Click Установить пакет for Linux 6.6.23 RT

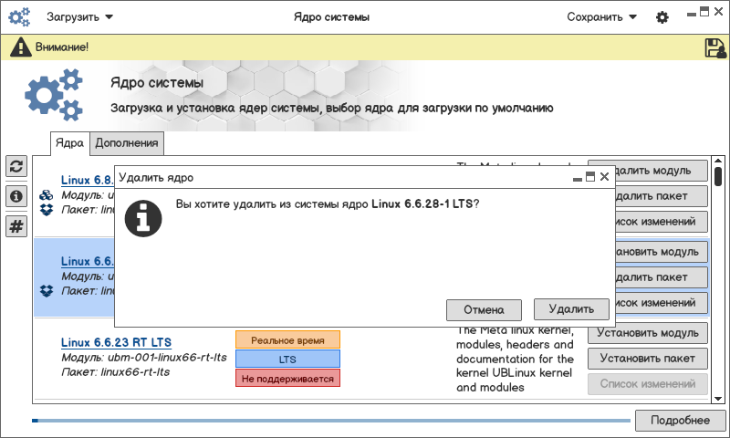point(648,359)
